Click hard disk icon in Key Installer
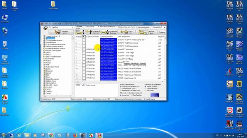247x138 pixels. click(46, 28)
